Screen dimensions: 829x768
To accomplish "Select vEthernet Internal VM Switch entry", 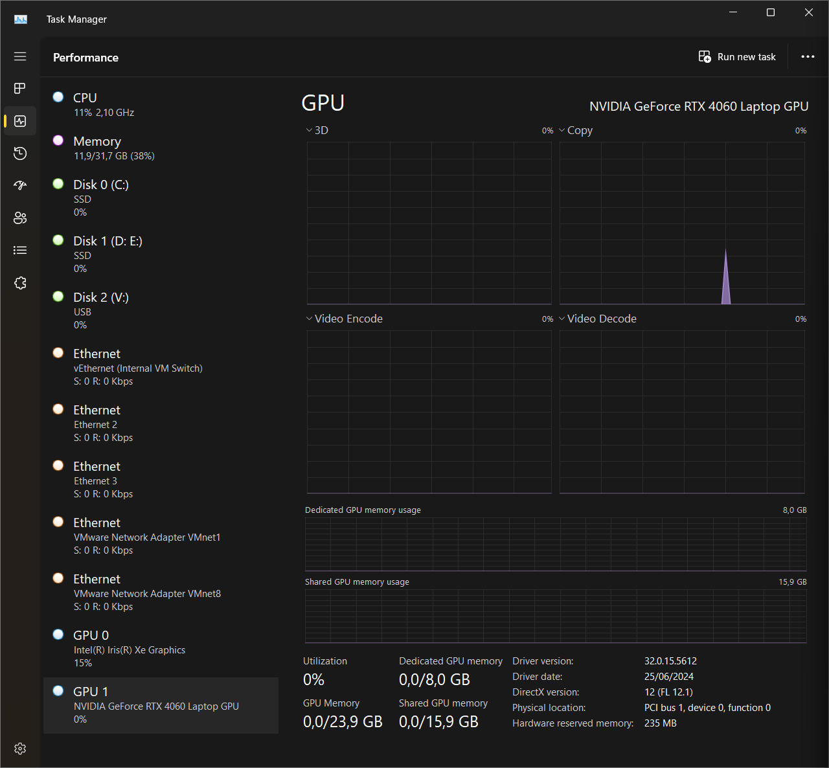I will click(x=161, y=367).
